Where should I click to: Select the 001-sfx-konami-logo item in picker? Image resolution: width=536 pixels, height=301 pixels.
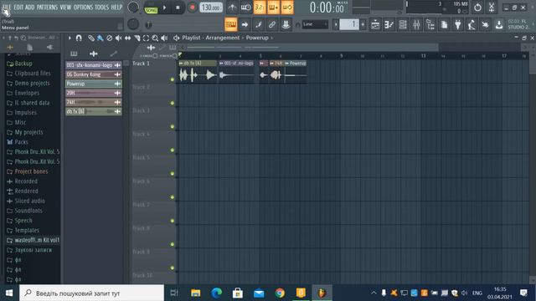point(93,65)
